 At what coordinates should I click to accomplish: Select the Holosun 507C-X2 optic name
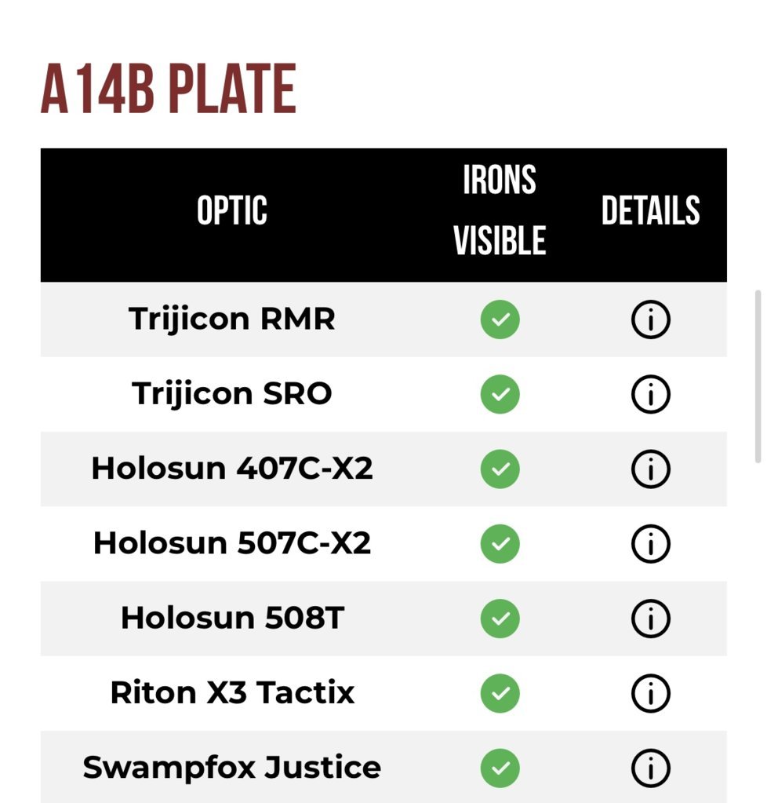tap(232, 543)
